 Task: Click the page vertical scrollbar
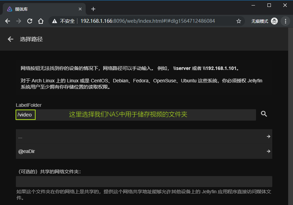(x=290, y=103)
